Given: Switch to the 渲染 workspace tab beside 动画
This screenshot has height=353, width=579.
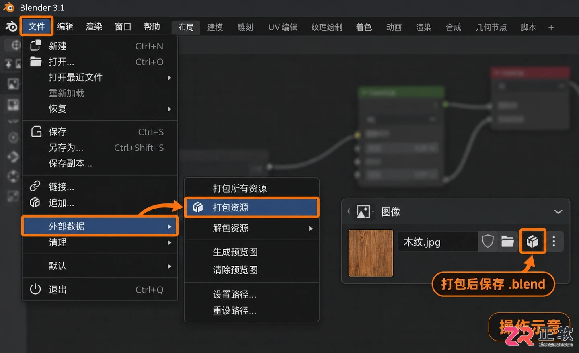Looking at the screenshot, I should (424, 27).
